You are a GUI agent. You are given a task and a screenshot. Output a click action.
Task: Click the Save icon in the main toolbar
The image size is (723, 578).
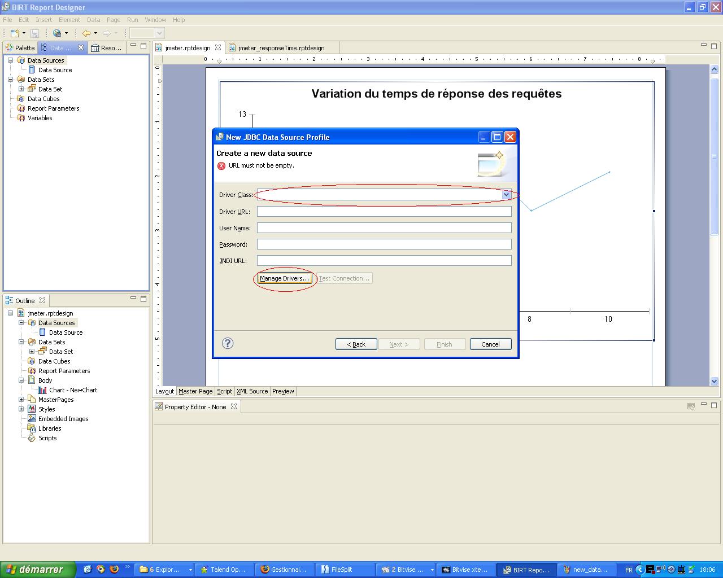tap(34, 33)
